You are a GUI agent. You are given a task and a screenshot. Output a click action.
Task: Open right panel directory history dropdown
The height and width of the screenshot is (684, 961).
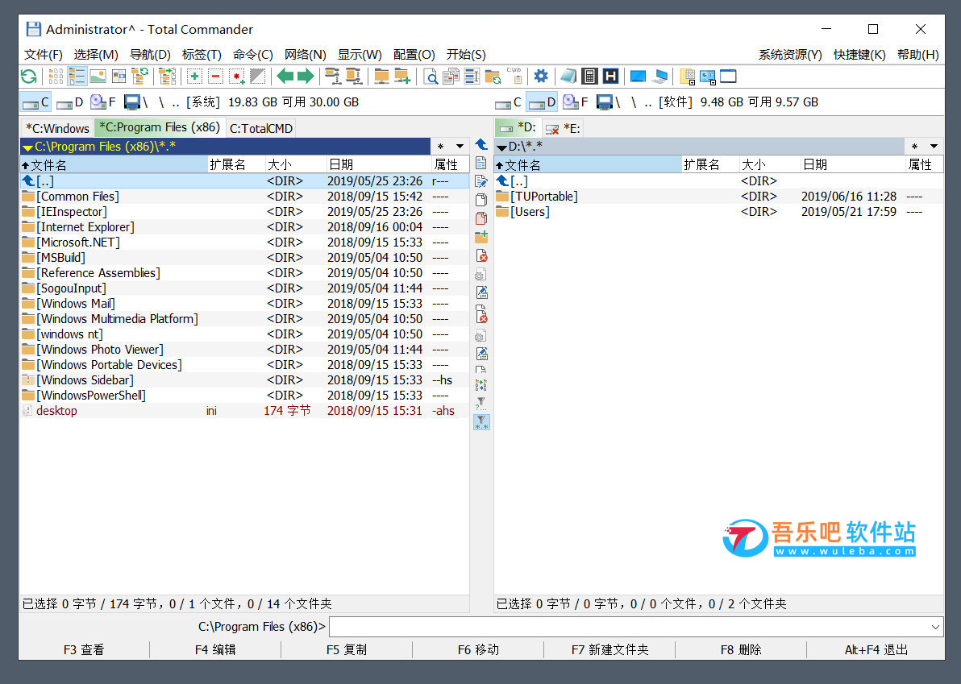934,147
